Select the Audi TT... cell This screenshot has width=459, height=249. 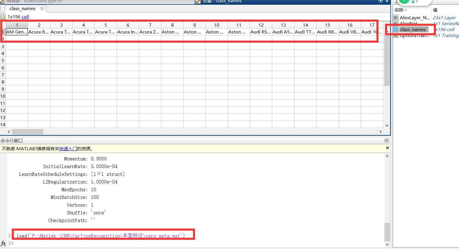point(305,32)
